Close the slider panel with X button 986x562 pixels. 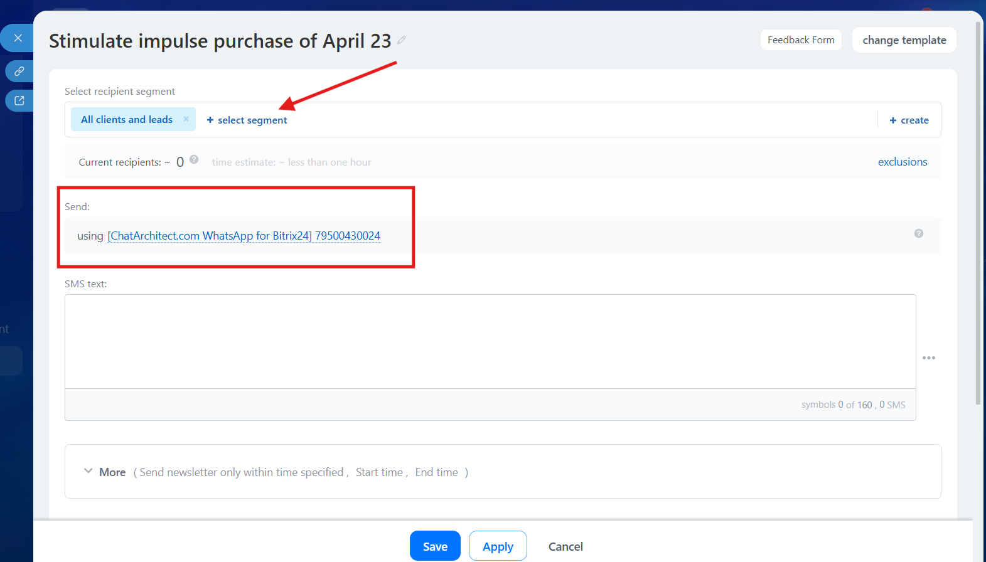point(18,38)
